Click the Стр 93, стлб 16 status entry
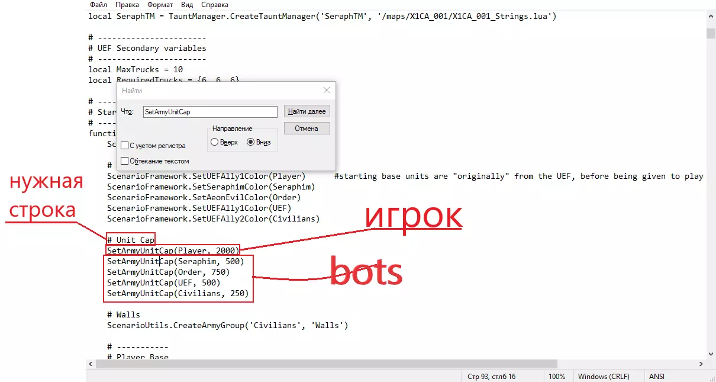This screenshot has height=382, width=716. [491, 376]
